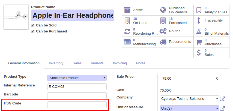
Task: Open Bill of Materials flask icon
Action: click(x=199, y=31)
